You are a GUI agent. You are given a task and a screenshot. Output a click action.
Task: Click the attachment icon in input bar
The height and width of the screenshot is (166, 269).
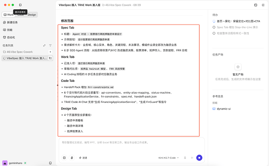(72, 158)
